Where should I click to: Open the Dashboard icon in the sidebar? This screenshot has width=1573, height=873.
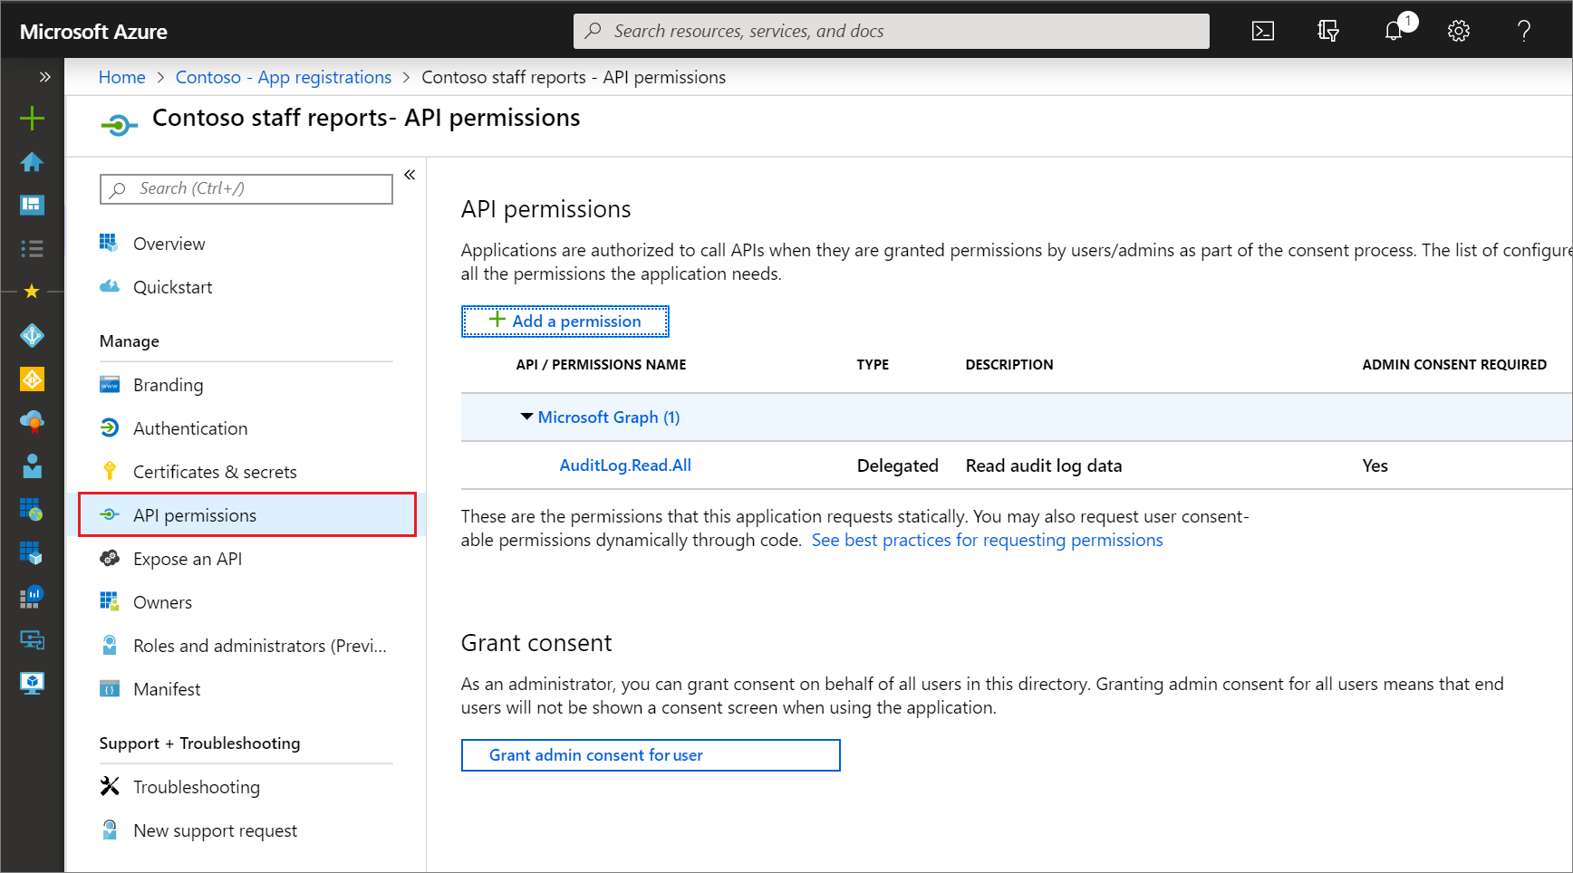click(32, 206)
